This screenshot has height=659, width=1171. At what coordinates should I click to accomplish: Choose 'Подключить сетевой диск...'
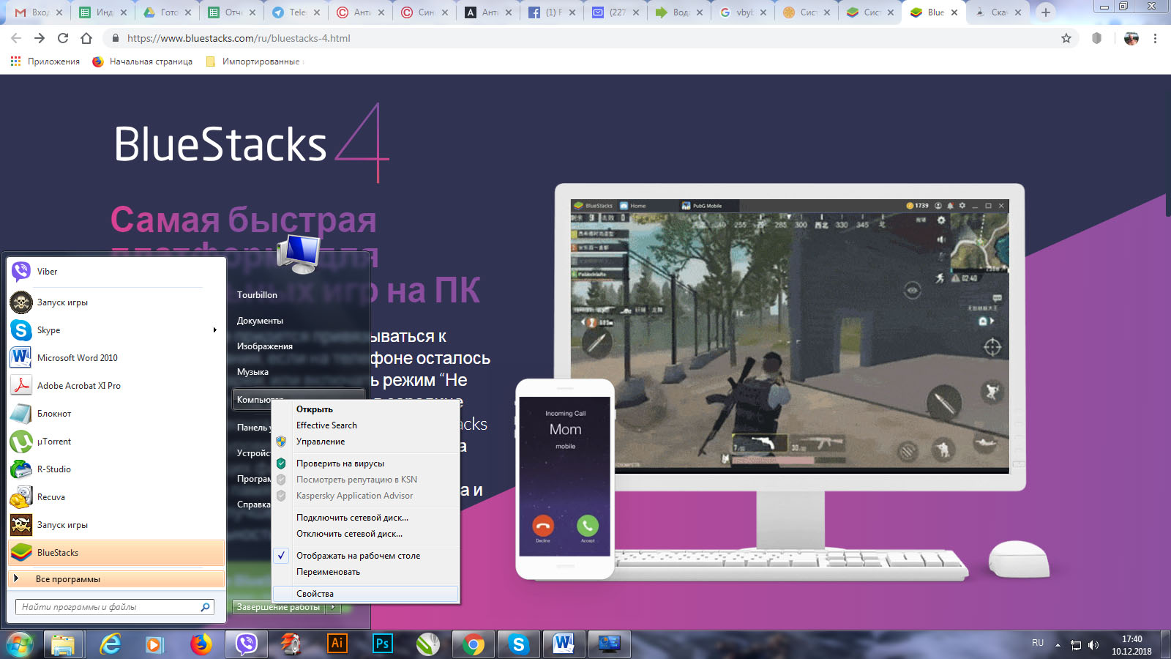click(x=366, y=518)
